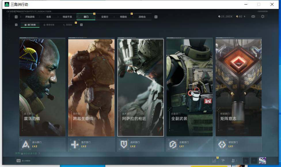The height and width of the screenshot is (167, 281).
Task: Open the 全副武装 logistics department card
Action: [190, 88]
